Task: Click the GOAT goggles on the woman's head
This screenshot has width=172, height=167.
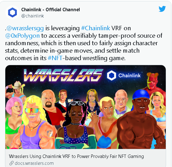Action: click(x=77, y=103)
